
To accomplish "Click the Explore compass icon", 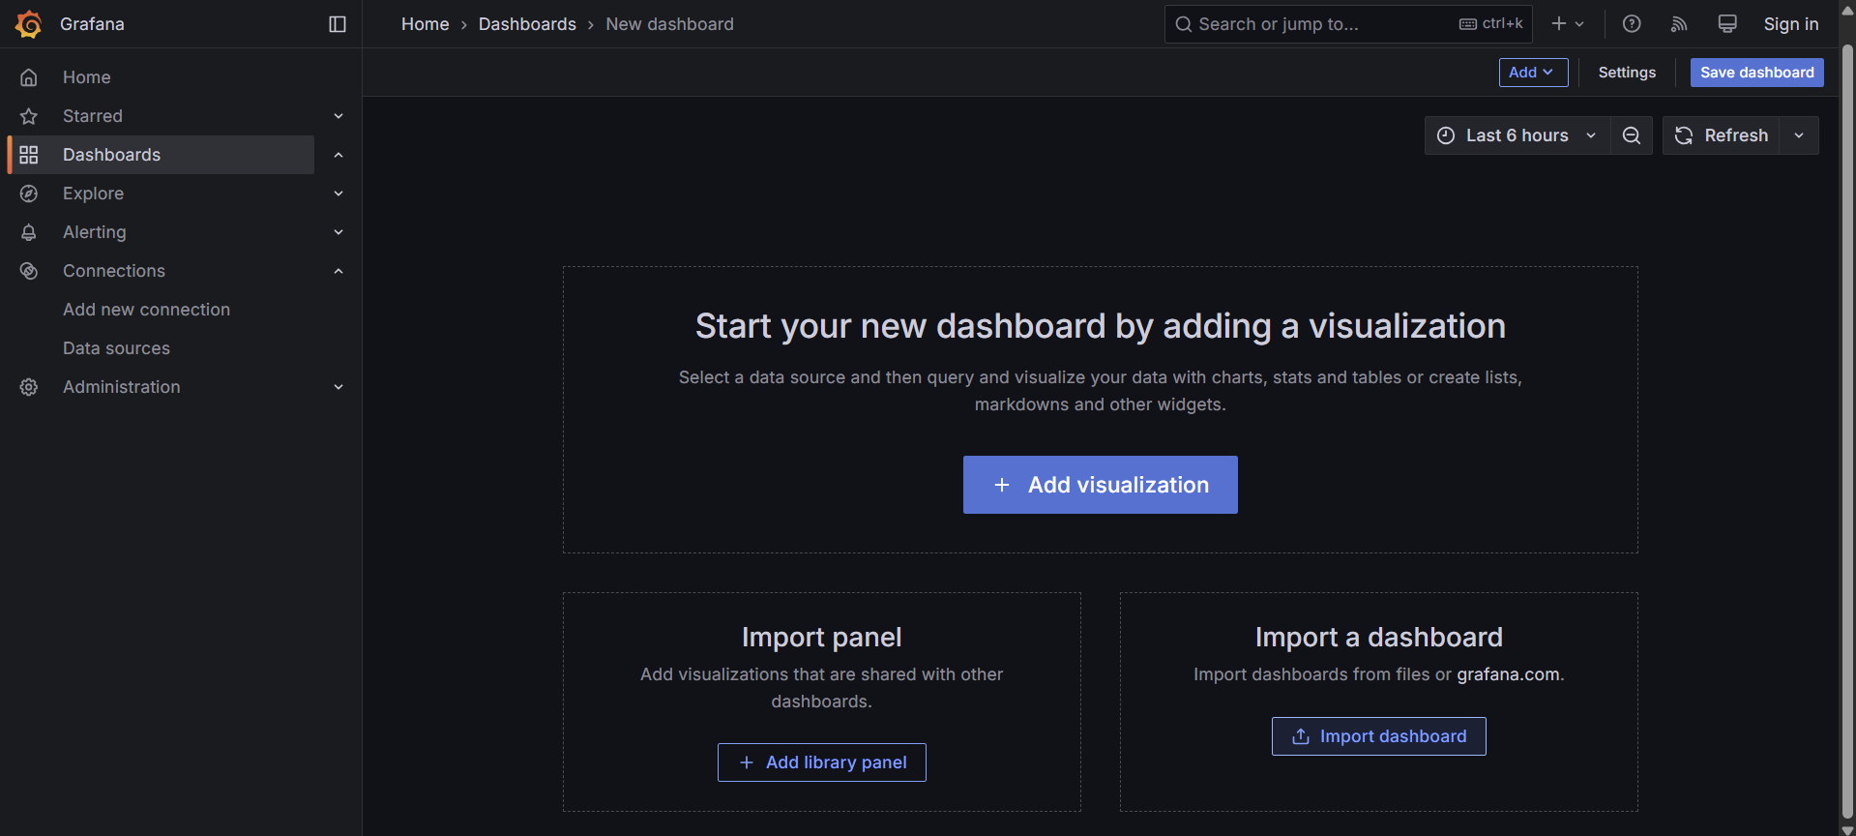I will [x=29, y=194].
